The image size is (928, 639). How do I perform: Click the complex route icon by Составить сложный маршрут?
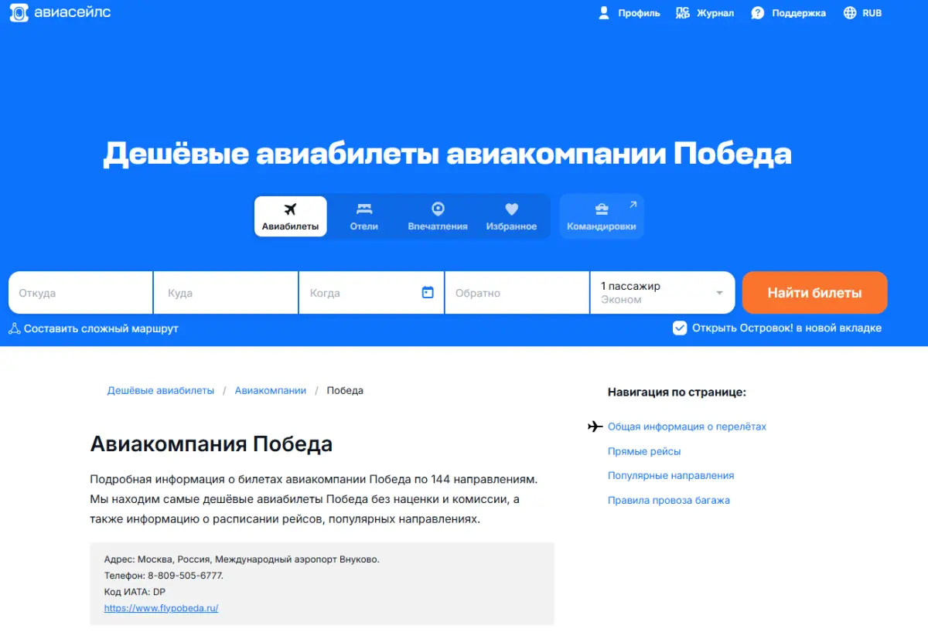[15, 328]
